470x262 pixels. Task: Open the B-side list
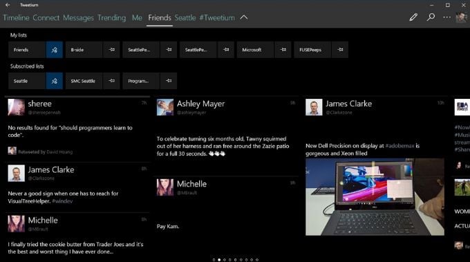pos(84,50)
